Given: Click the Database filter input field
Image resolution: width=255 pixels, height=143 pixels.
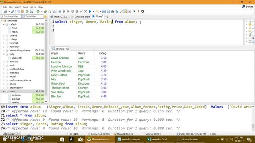Looking at the screenshot, I should pos(11,16).
